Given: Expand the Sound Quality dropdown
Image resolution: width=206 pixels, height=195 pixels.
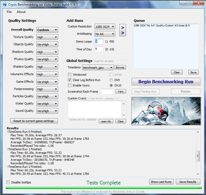Looking at the screenshot, I should (x=47, y=111).
